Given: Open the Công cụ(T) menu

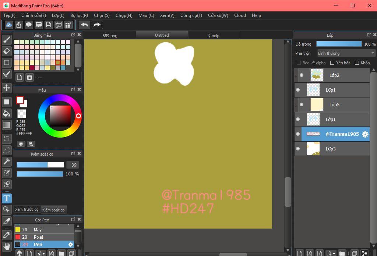Looking at the screenshot, I should [x=191, y=15].
